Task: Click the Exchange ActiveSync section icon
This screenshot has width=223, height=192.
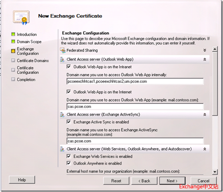Action: coord(62,115)
